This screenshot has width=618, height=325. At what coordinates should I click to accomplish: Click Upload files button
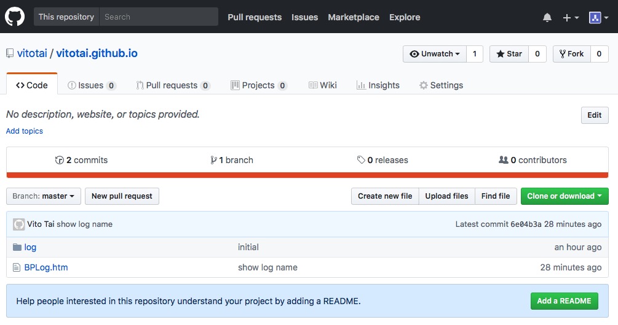point(446,196)
